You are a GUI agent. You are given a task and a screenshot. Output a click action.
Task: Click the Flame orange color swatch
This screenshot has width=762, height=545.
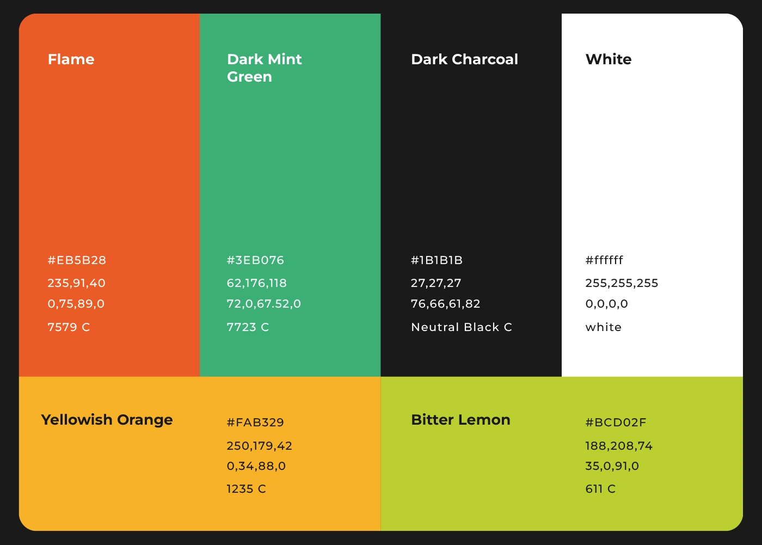(x=109, y=195)
